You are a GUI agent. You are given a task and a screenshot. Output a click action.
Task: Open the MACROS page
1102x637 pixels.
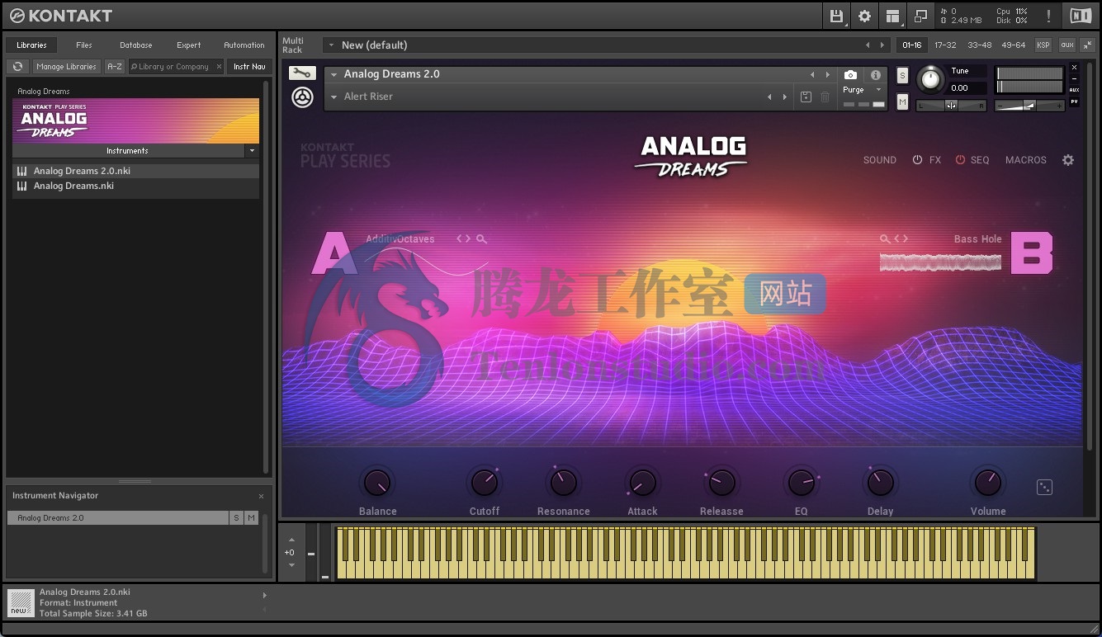1026,160
